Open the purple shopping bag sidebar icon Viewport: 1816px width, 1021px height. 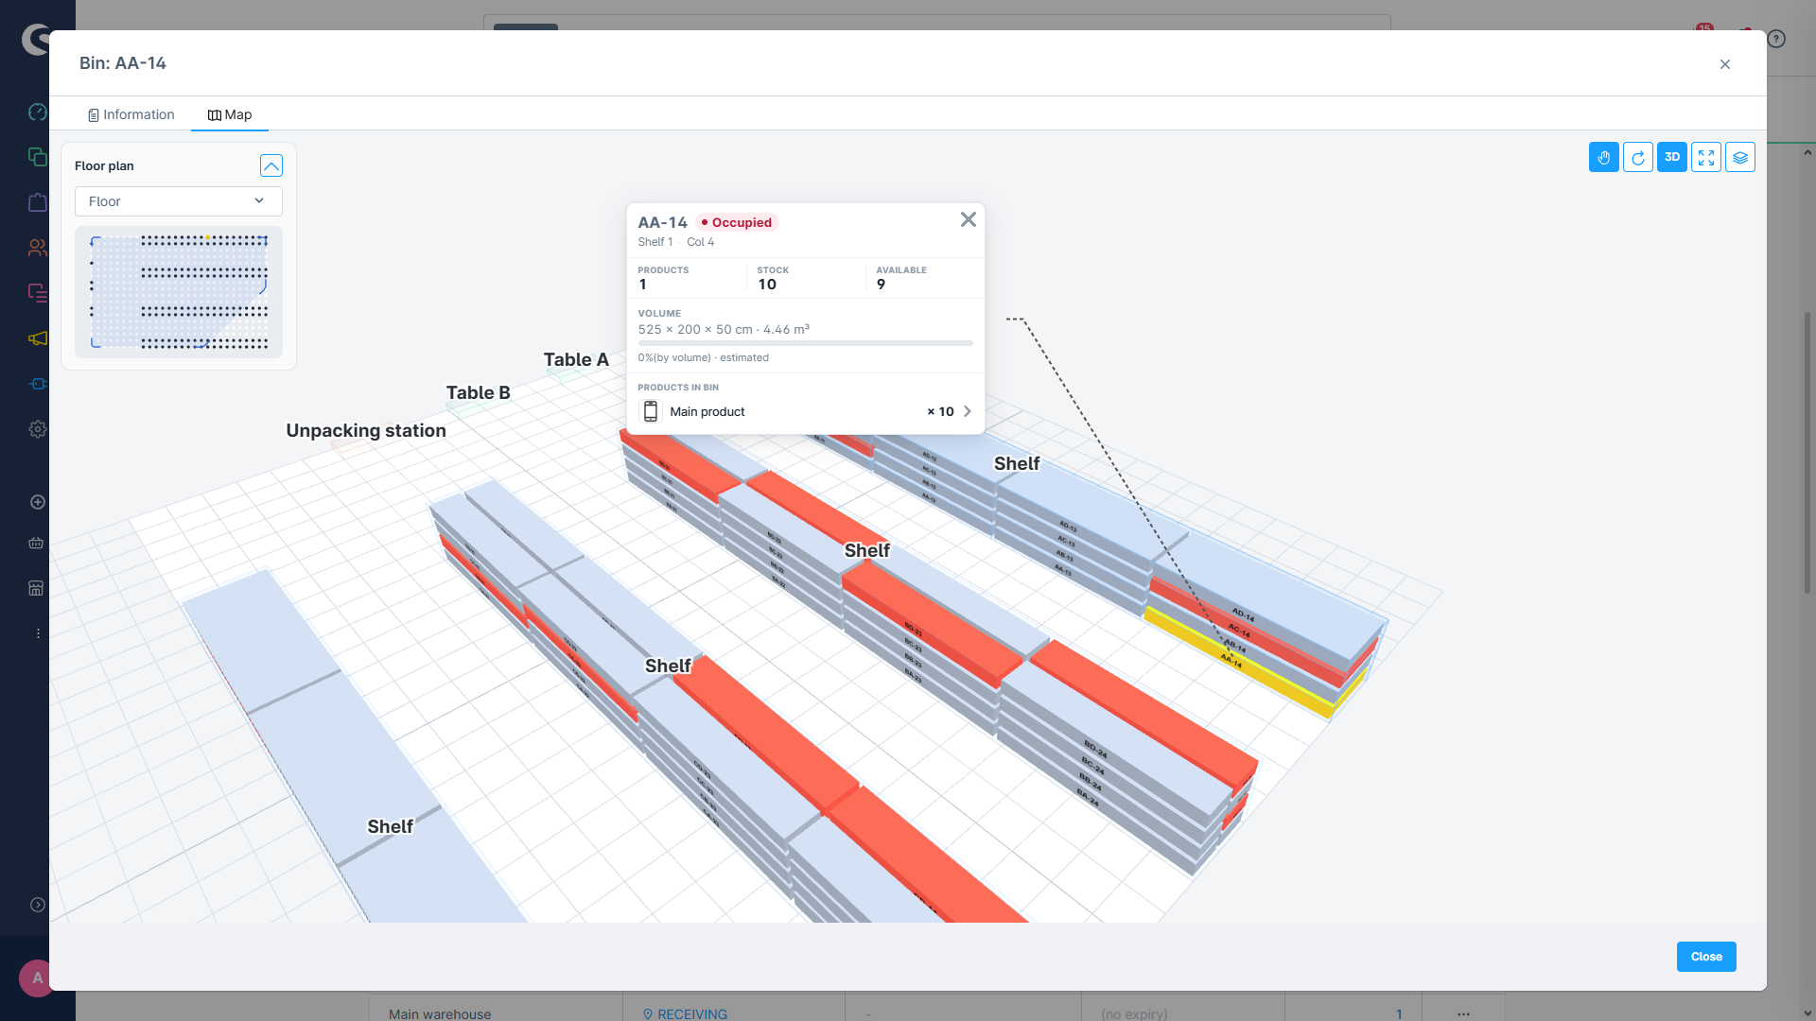click(x=38, y=202)
